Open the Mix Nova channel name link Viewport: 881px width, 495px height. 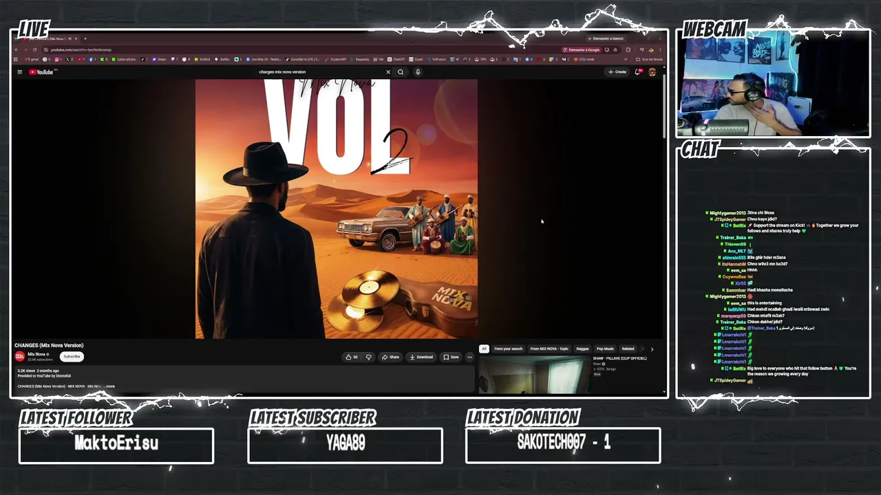click(37, 354)
